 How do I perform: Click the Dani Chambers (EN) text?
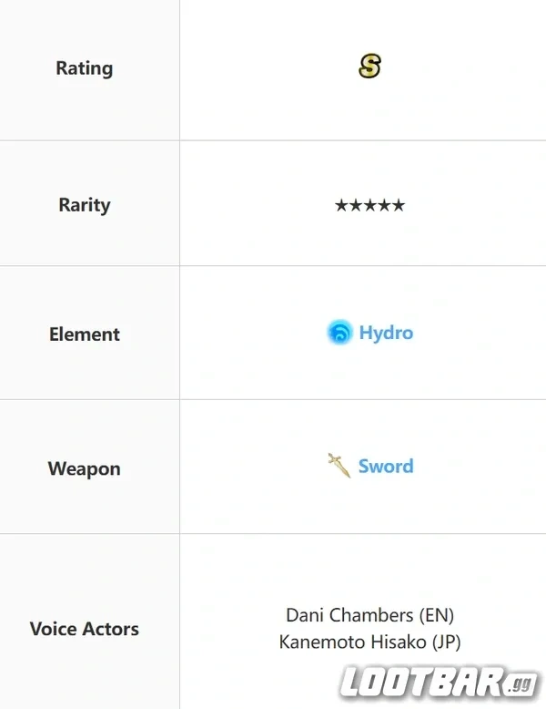click(369, 615)
